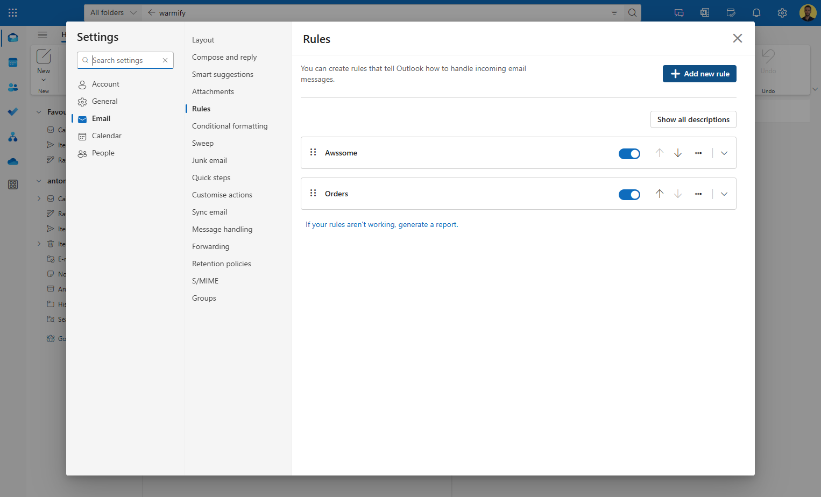Screen dimensions: 821x497
Task: Open Calendar app in the left rail
Action: coord(13,62)
